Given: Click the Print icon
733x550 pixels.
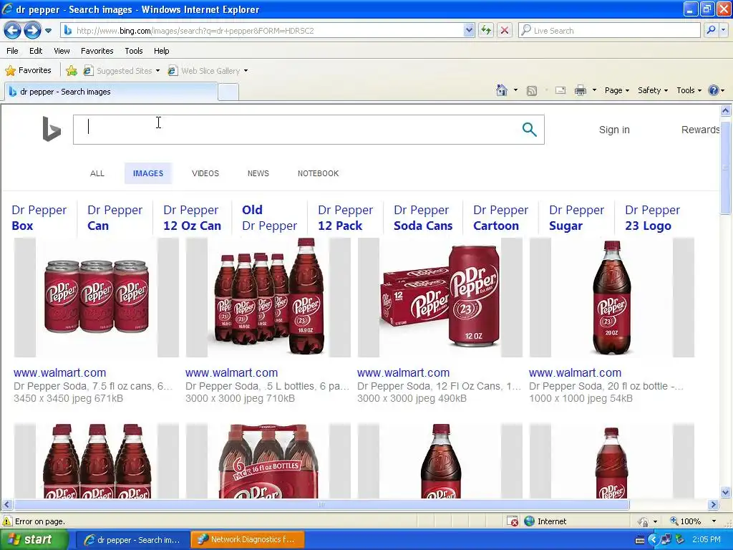Looking at the screenshot, I should (580, 90).
